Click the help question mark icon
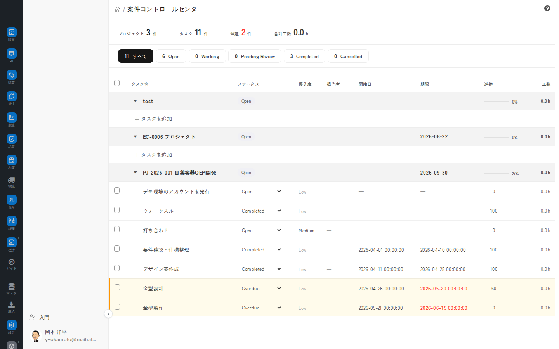This screenshot has width=559, height=349. click(x=547, y=9)
